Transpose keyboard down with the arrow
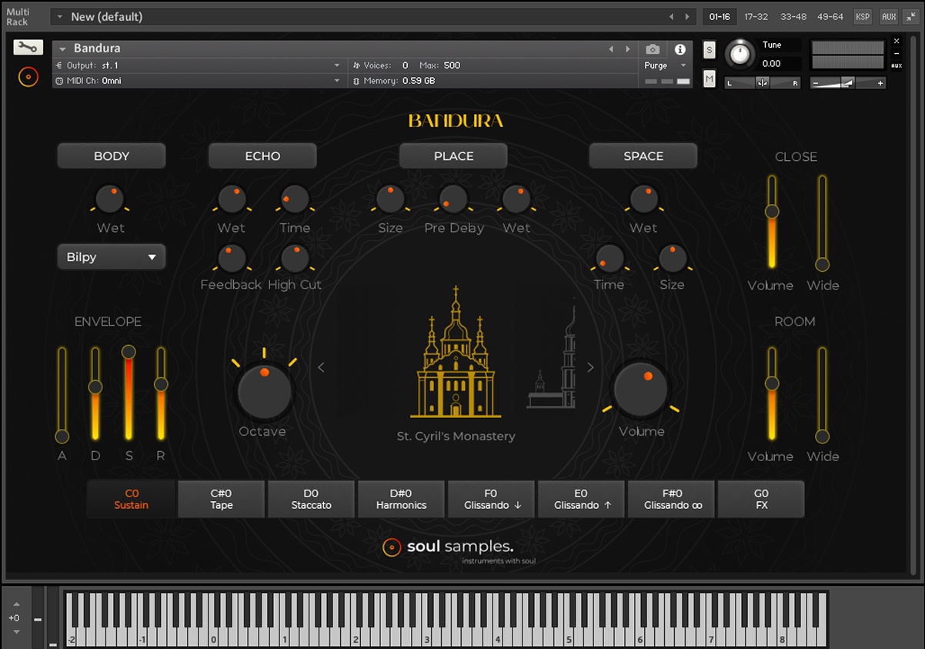 (x=15, y=631)
